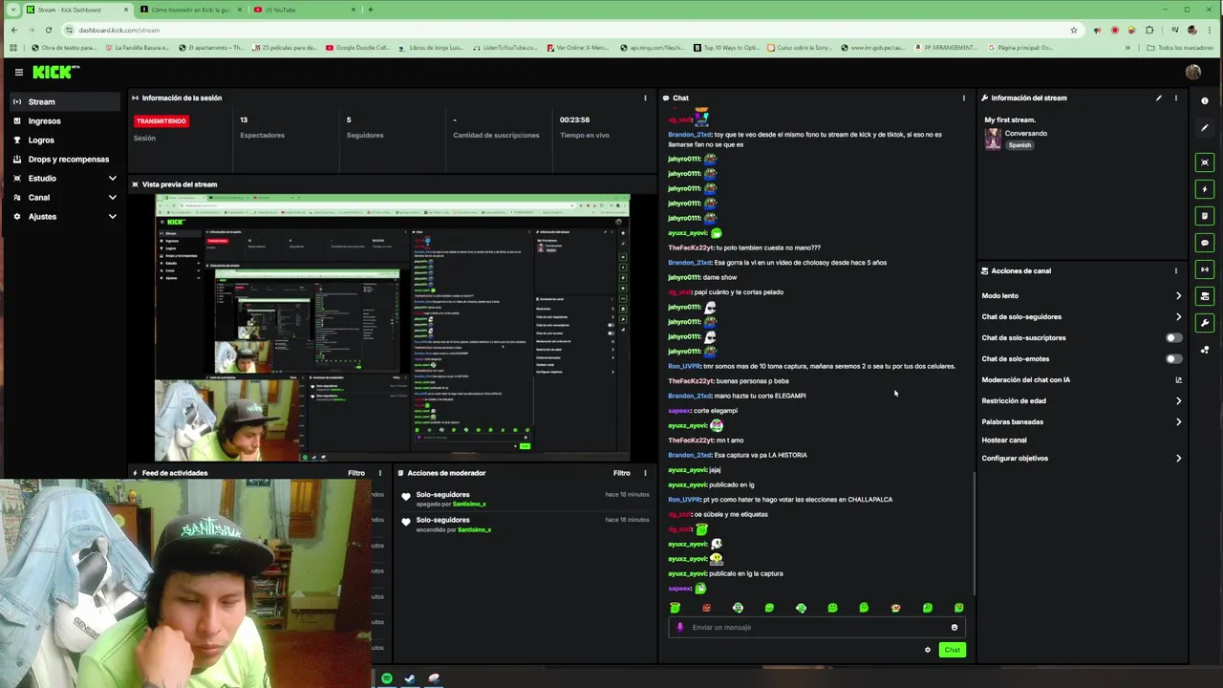Viewport: 1223px width, 688px height.
Task: Click the three-circles icon at rail bottom
Action: pos(1204,350)
